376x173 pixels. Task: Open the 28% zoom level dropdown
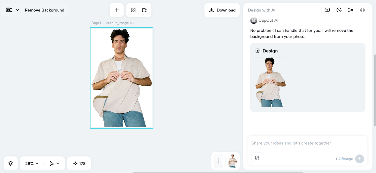[32, 163]
